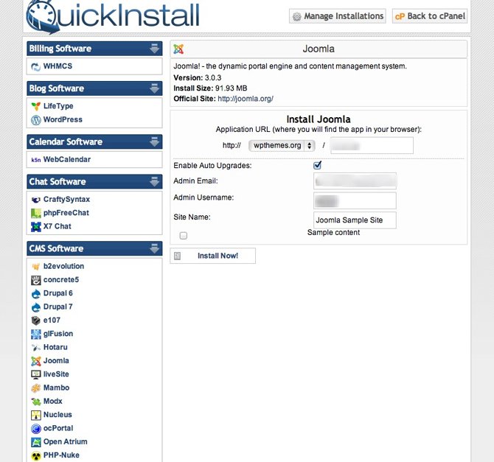Screen dimensions: 494x462
Task: Click the WebCalendar k5n icon
Action: point(35,160)
